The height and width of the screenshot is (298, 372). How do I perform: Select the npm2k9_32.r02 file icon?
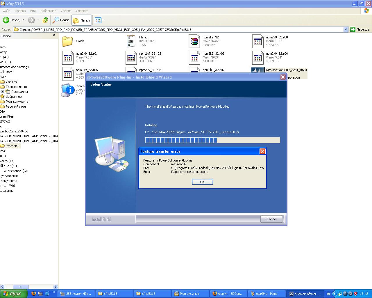coord(131,58)
